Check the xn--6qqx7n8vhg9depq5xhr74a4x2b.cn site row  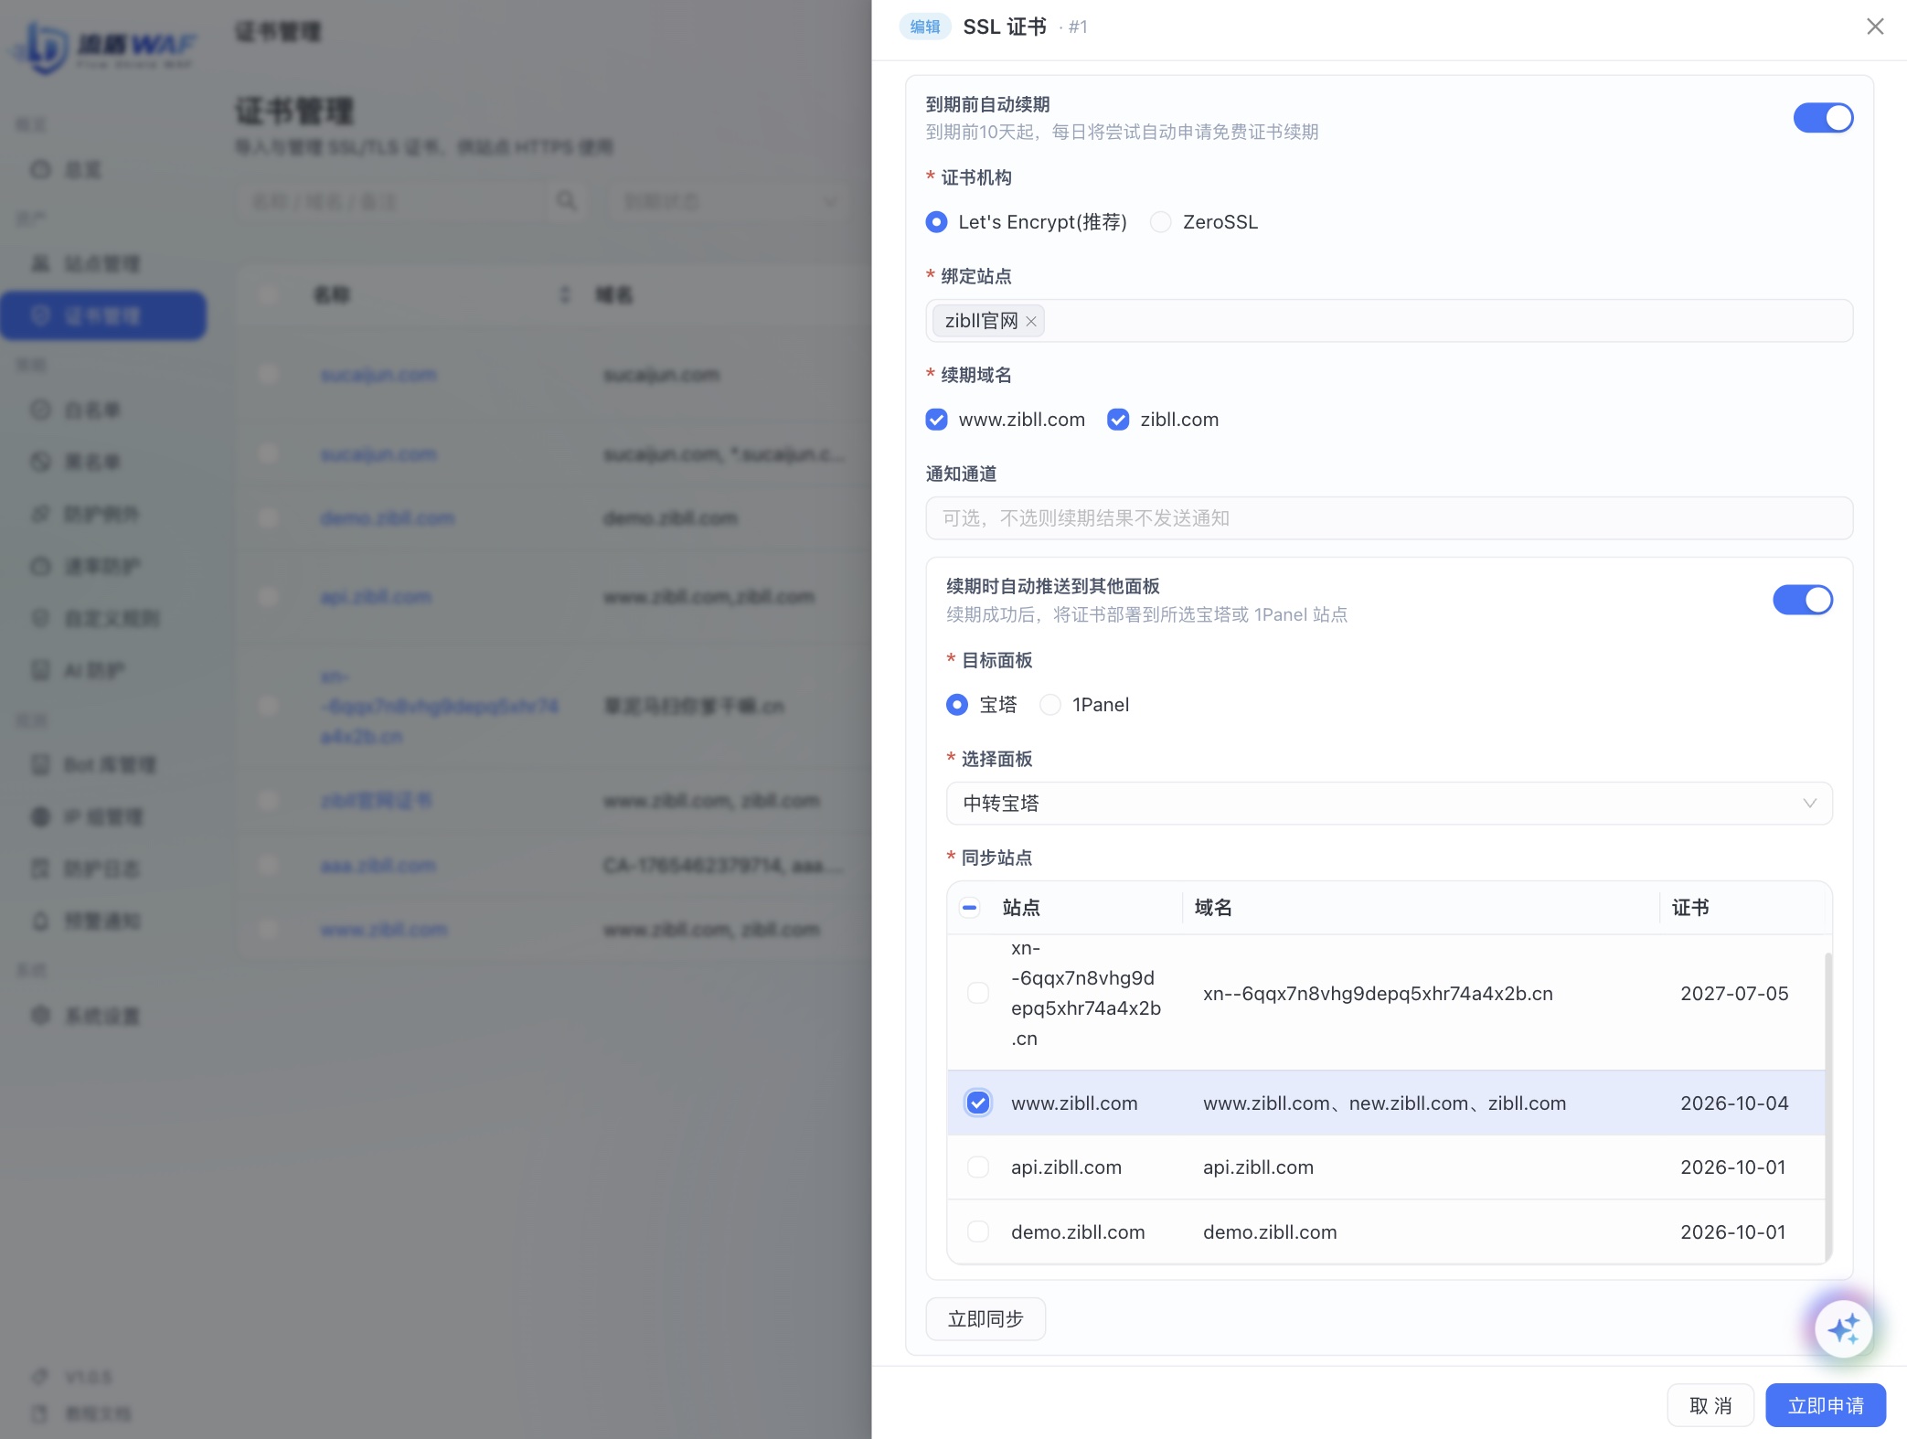tap(978, 994)
